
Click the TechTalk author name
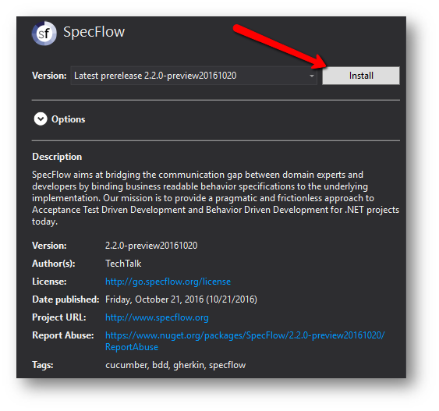click(123, 264)
